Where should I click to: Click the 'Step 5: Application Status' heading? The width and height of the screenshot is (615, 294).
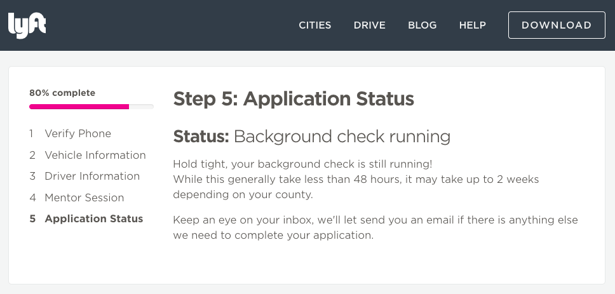[294, 98]
